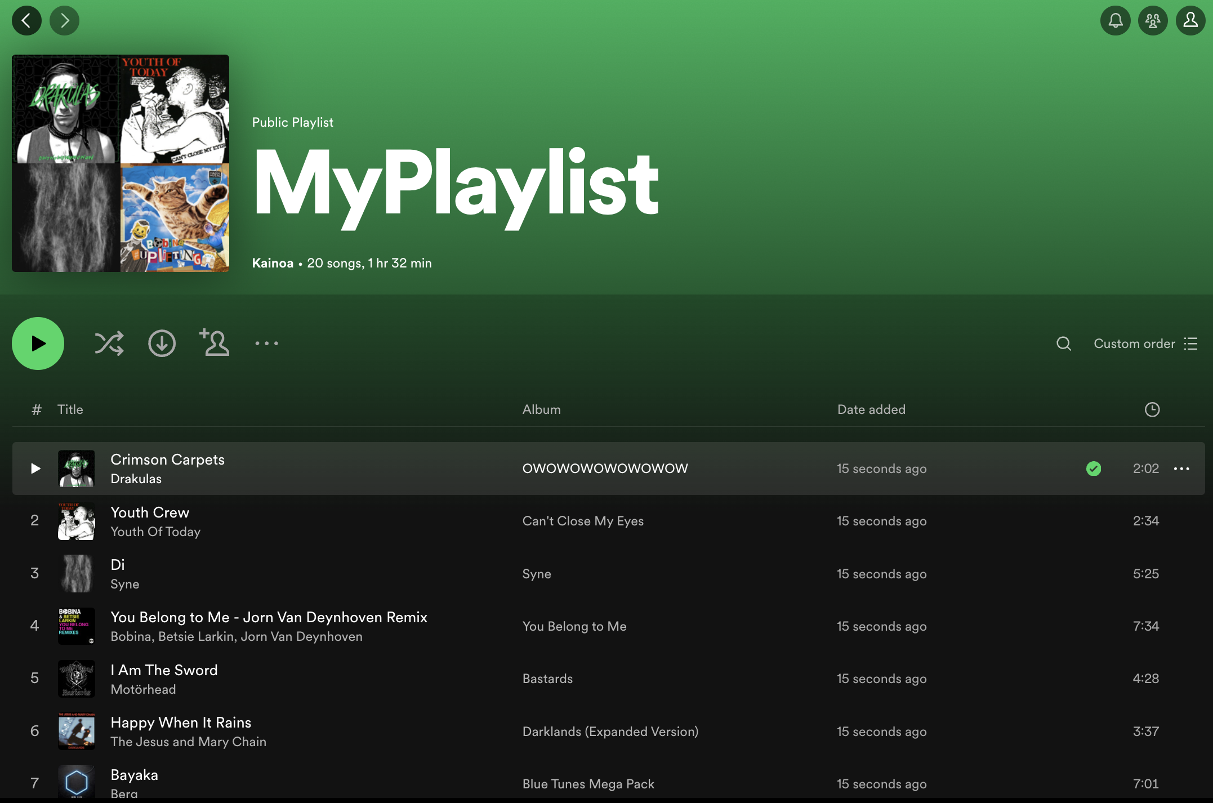The height and width of the screenshot is (803, 1213).
Task: Search within the playlist
Action: pyautogui.click(x=1063, y=343)
